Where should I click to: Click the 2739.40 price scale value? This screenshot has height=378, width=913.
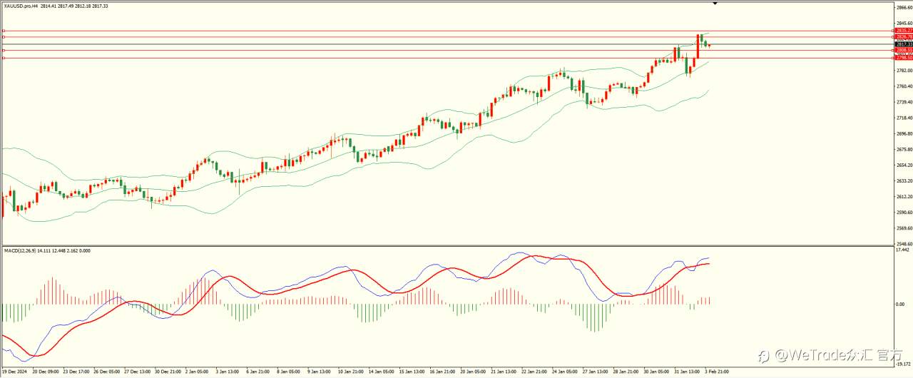(x=904, y=102)
